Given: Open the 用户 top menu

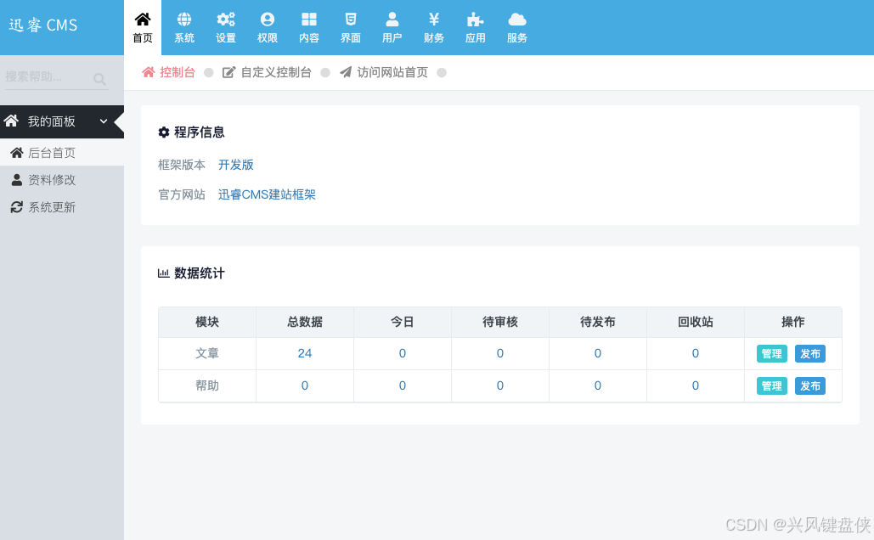Looking at the screenshot, I should click(x=392, y=27).
